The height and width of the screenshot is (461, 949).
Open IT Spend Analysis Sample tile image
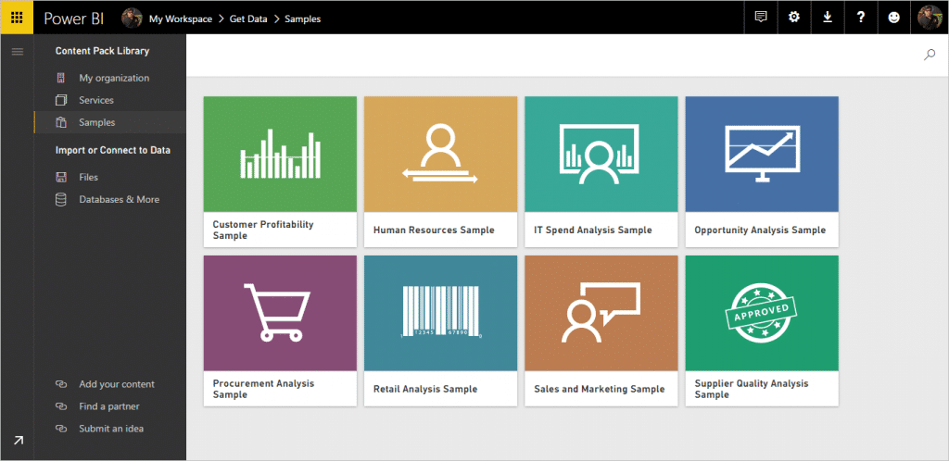[x=601, y=154]
